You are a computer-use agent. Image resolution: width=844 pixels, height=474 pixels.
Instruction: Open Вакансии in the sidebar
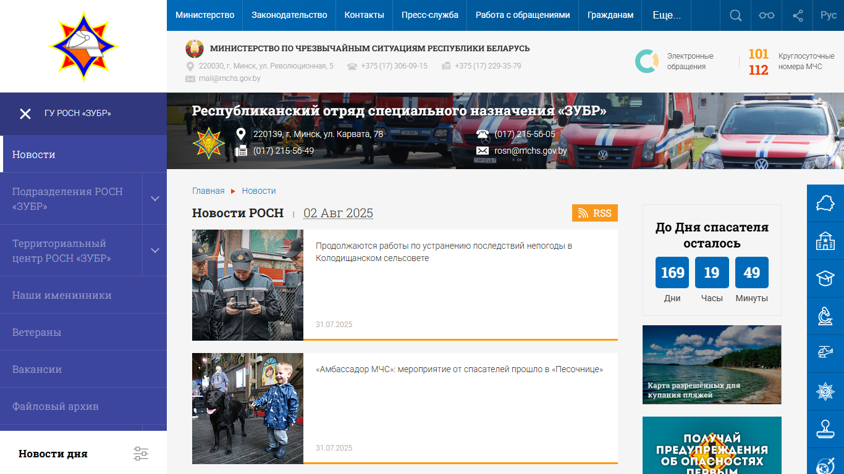83,369
